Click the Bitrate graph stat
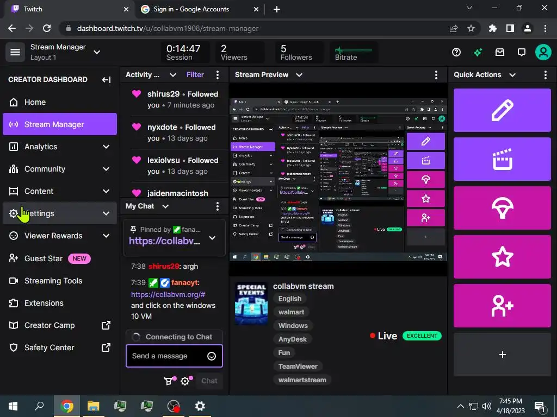The width and height of the screenshot is (557, 417). pos(354,53)
